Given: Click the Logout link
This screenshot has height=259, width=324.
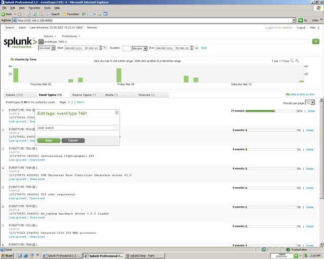Looking at the screenshot, I should 301,28.
